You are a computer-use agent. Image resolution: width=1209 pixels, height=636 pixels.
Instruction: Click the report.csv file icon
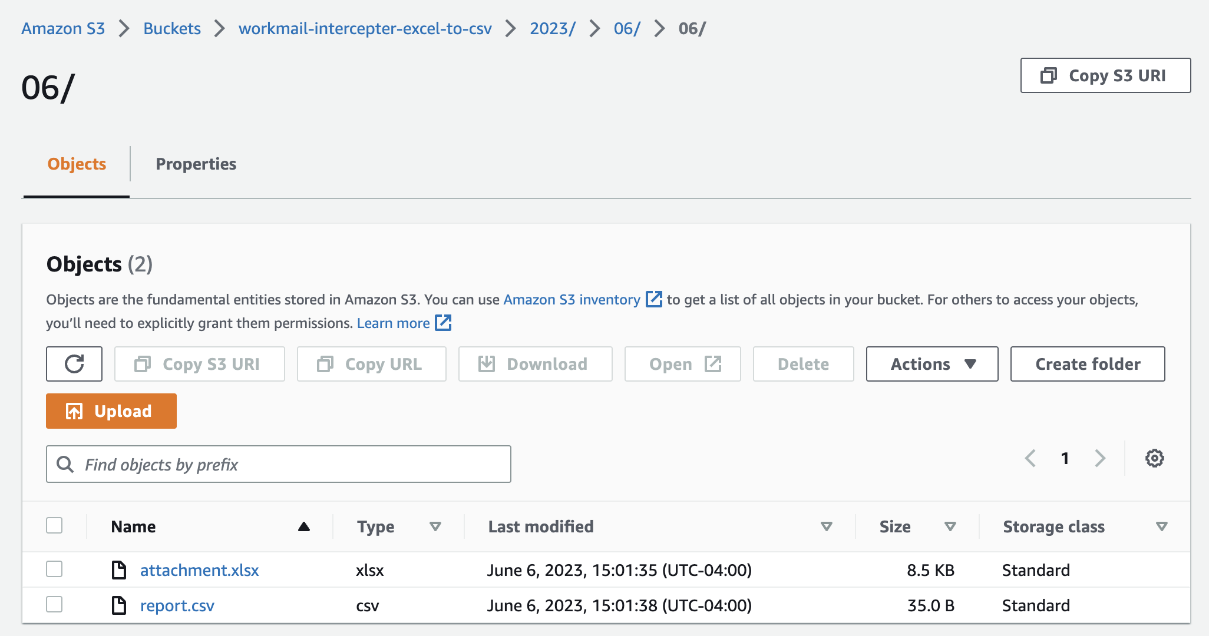coord(119,605)
